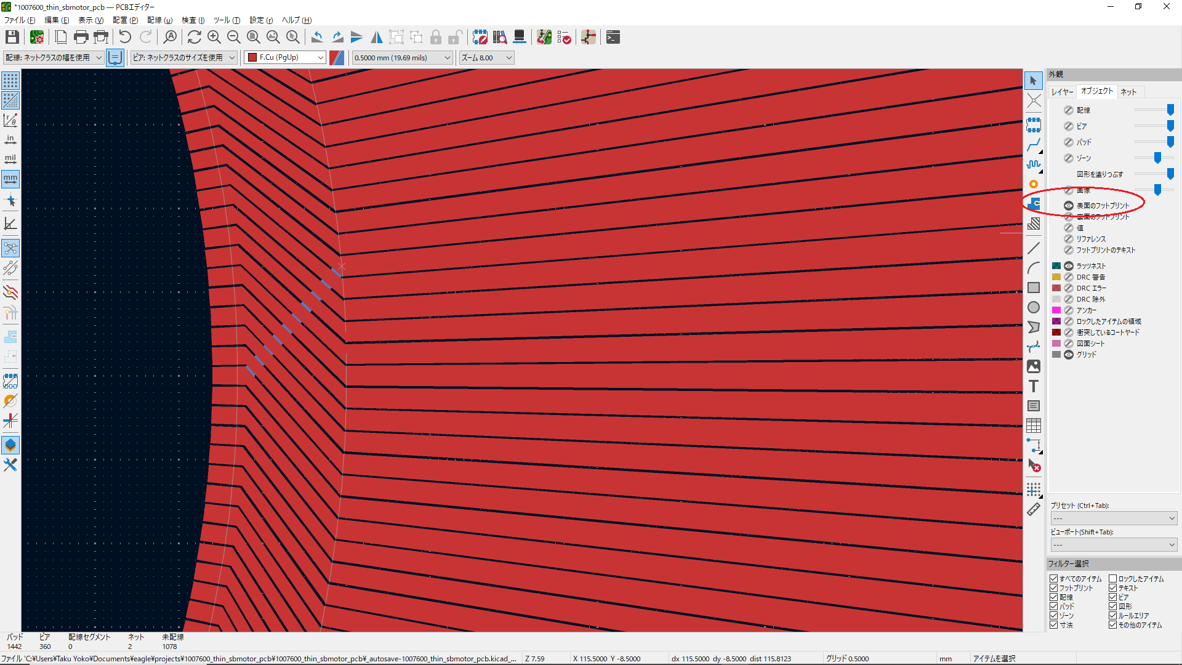The image size is (1182, 665).
Task: Toggle visibility of ビア objects
Action: pyautogui.click(x=1069, y=126)
